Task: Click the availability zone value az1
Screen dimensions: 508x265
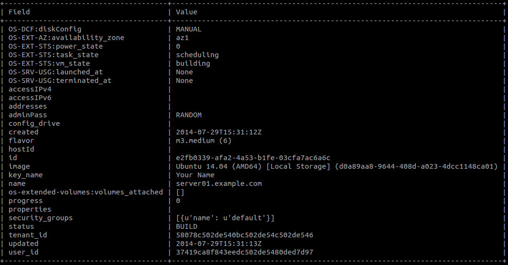Action: [182, 38]
